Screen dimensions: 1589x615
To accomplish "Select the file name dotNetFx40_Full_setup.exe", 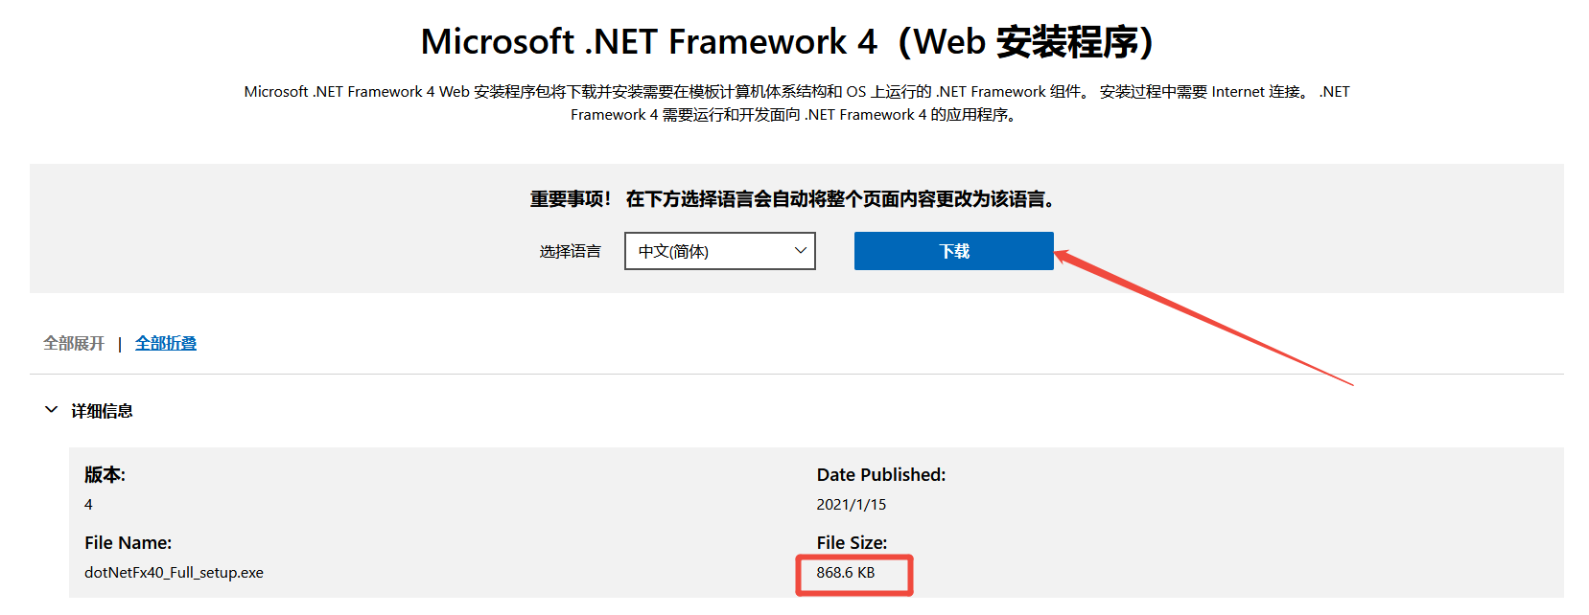I will (175, 572).
